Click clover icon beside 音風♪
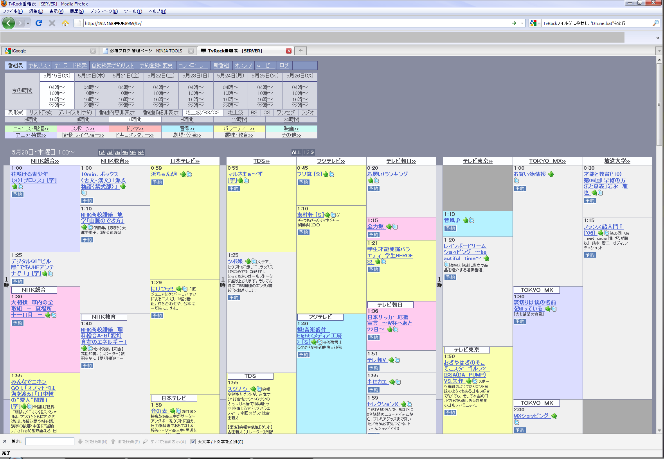 pos(466,220)
